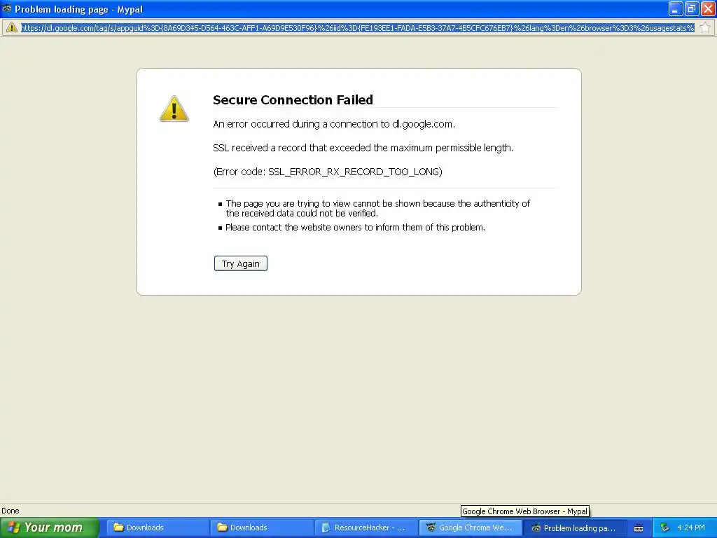
Task: Click the Google Chrome Web Browser - Mypal tooltip
Action: click(524, 511)
